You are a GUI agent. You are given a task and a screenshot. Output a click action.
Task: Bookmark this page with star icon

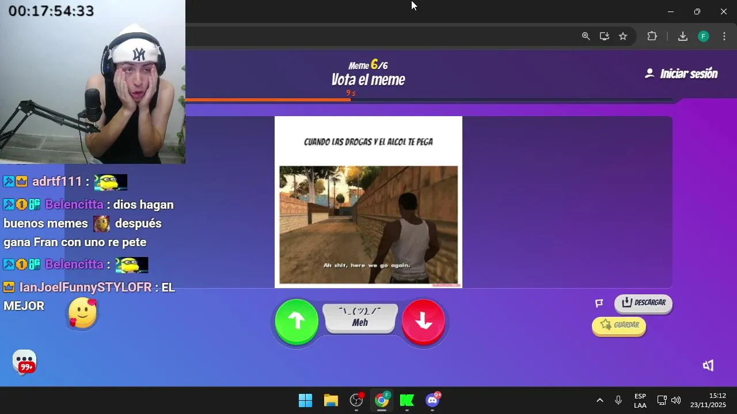(x=623, y=36)
